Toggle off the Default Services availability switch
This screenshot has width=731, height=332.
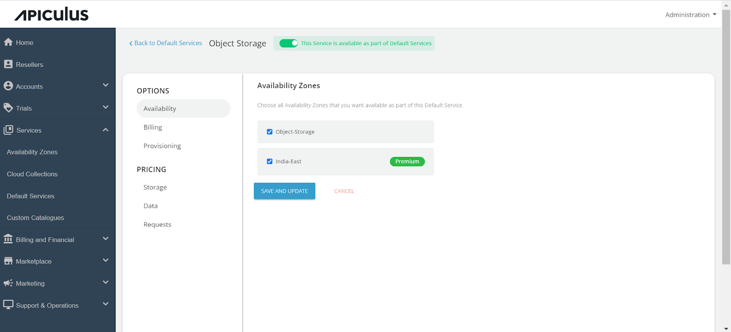tap(288, 43)
